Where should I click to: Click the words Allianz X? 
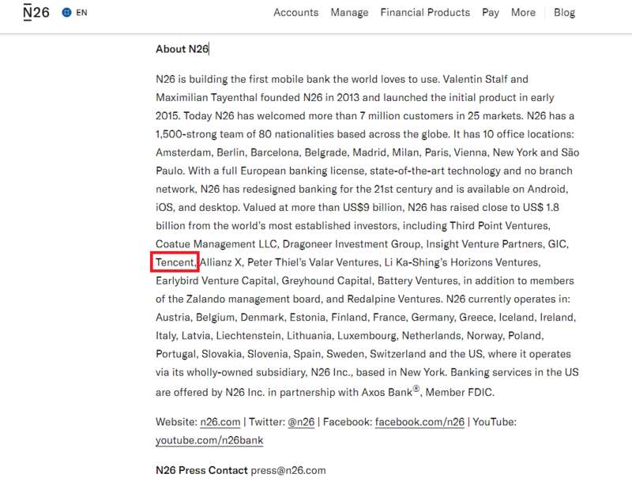click(221, 262)
